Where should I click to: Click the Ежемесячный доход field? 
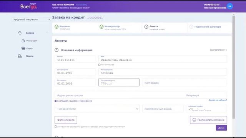pyautogui.click(x=163, y=109)
